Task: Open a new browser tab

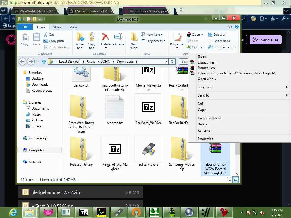Action: (181, 9)
